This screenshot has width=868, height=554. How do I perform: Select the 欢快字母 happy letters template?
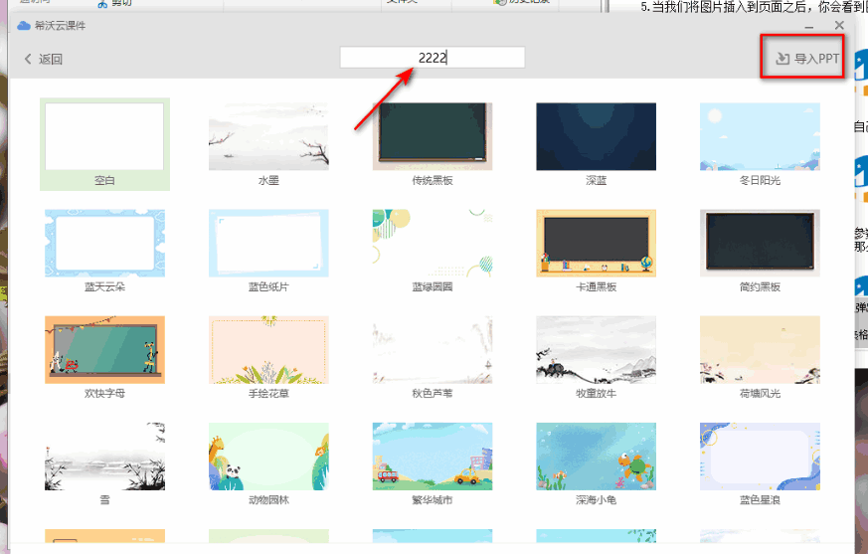pyautogui.click(x=104, y=350)
